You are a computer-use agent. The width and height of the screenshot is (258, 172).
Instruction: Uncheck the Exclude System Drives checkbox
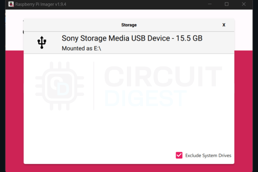pyautogui.click(x=179, y=155)
